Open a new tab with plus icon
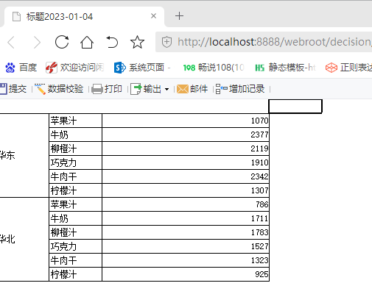 (179, 16)
